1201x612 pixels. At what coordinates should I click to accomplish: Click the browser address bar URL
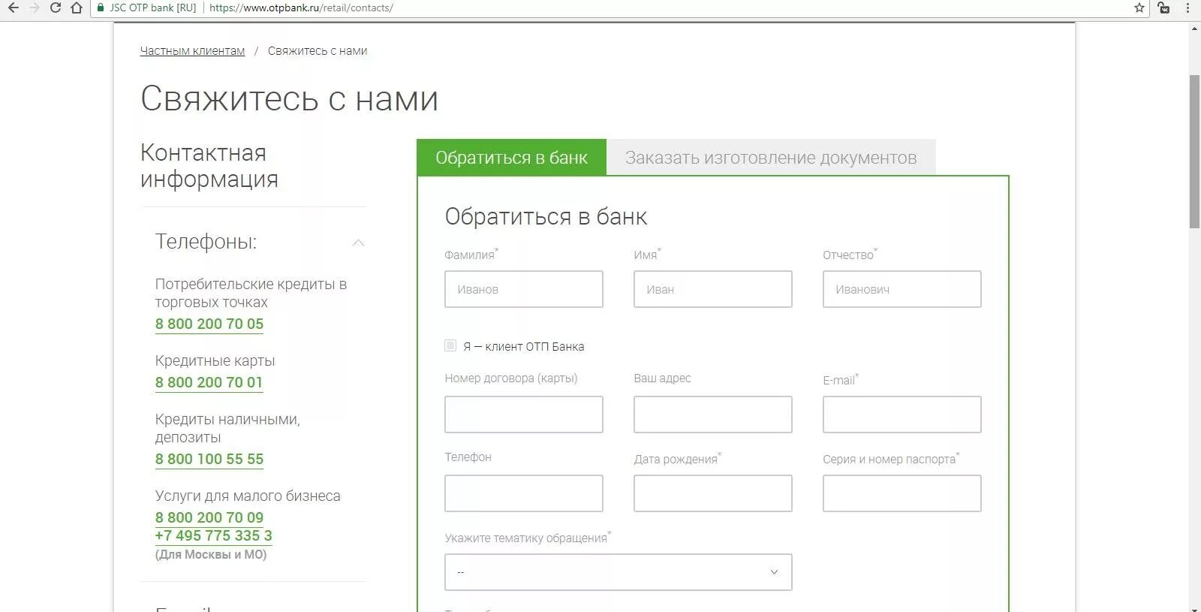[x=301, y=8]
